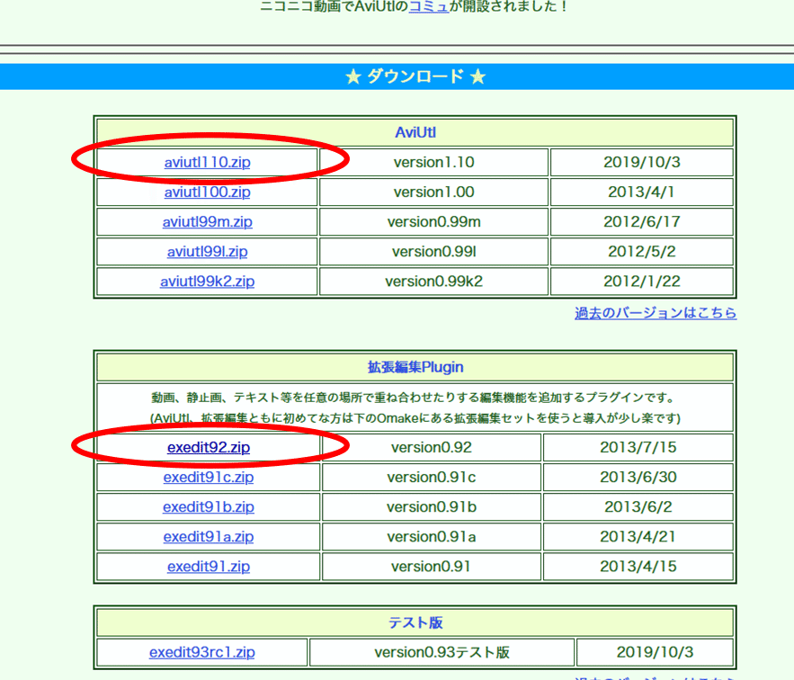Click the 2012/6/17 date cell
The width and height of the screenshot is (794, 680).
coord(641,222)
